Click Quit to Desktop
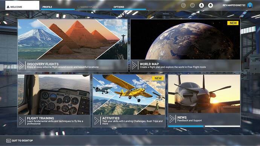Image resolution: width=260 pixels, height=146 pixels. tap(20, 140)
